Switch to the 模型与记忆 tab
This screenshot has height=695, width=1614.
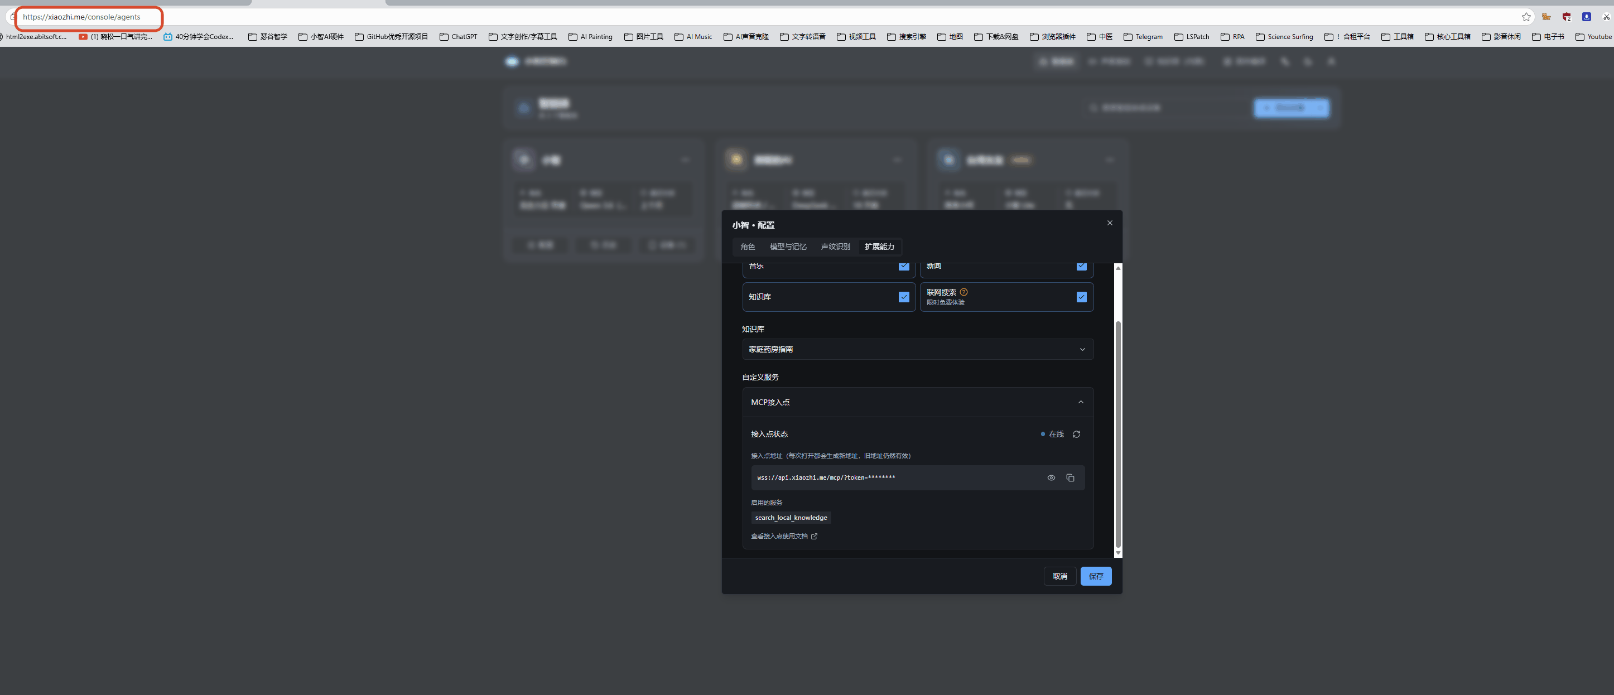click(788, 247)
